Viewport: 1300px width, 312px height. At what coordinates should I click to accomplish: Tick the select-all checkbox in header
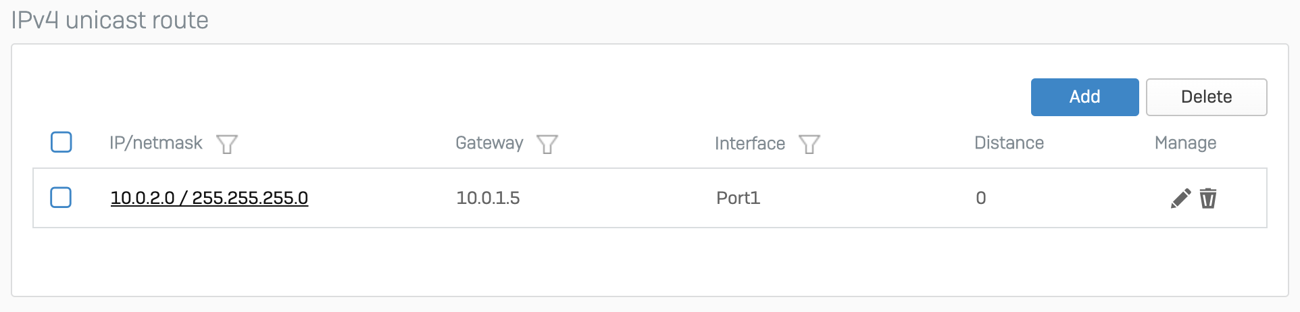pyautogui.click(x=61, y=142)
